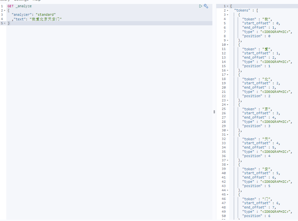Collapse the response root on line 1
Image resolution: width=298 pixels, height=221 pixels.
[x=227, y=6]
